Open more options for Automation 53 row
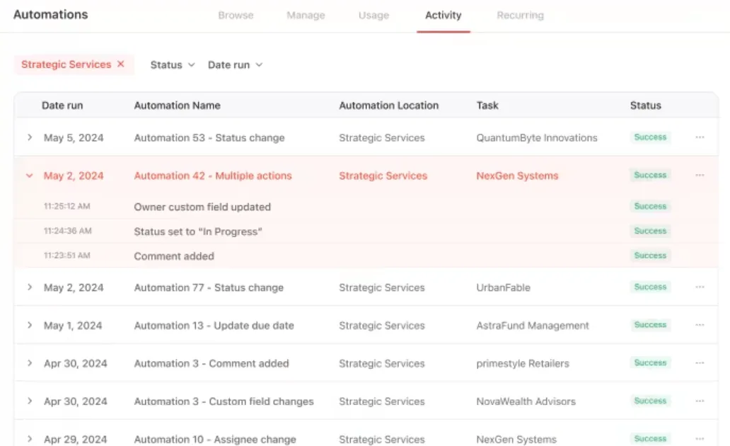730x446 pixels. click(700, 137)
